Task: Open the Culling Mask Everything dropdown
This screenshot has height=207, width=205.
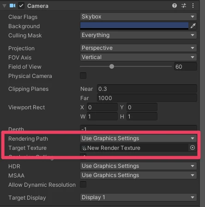Action: (x=139, y=35)
